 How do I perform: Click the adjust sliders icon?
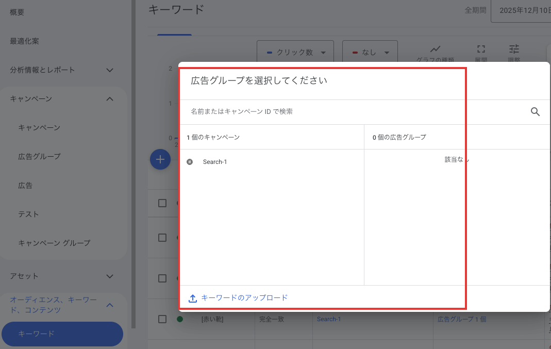pos(514,49)
